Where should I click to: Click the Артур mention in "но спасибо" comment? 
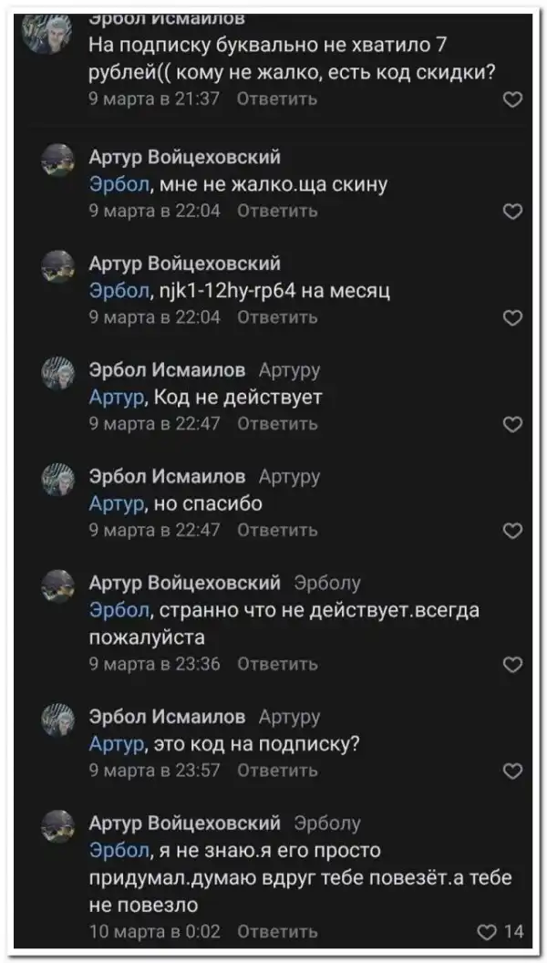pos(116,504)
